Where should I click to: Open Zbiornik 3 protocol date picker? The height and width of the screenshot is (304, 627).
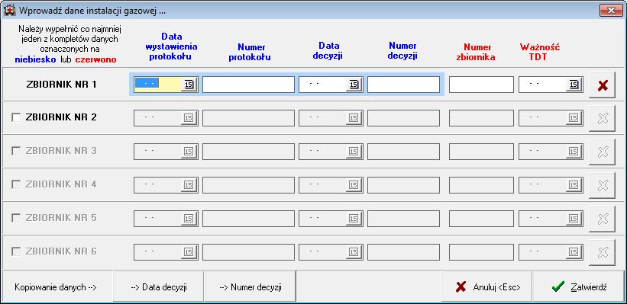[x=189, y=152]
